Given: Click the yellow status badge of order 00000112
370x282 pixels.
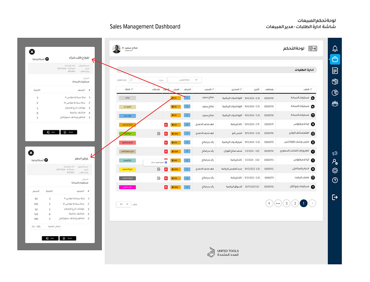Looking at the screenshot, I should [x=127, y=169].
